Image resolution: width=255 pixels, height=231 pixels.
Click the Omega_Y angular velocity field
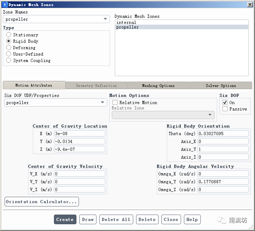[223, 182]
